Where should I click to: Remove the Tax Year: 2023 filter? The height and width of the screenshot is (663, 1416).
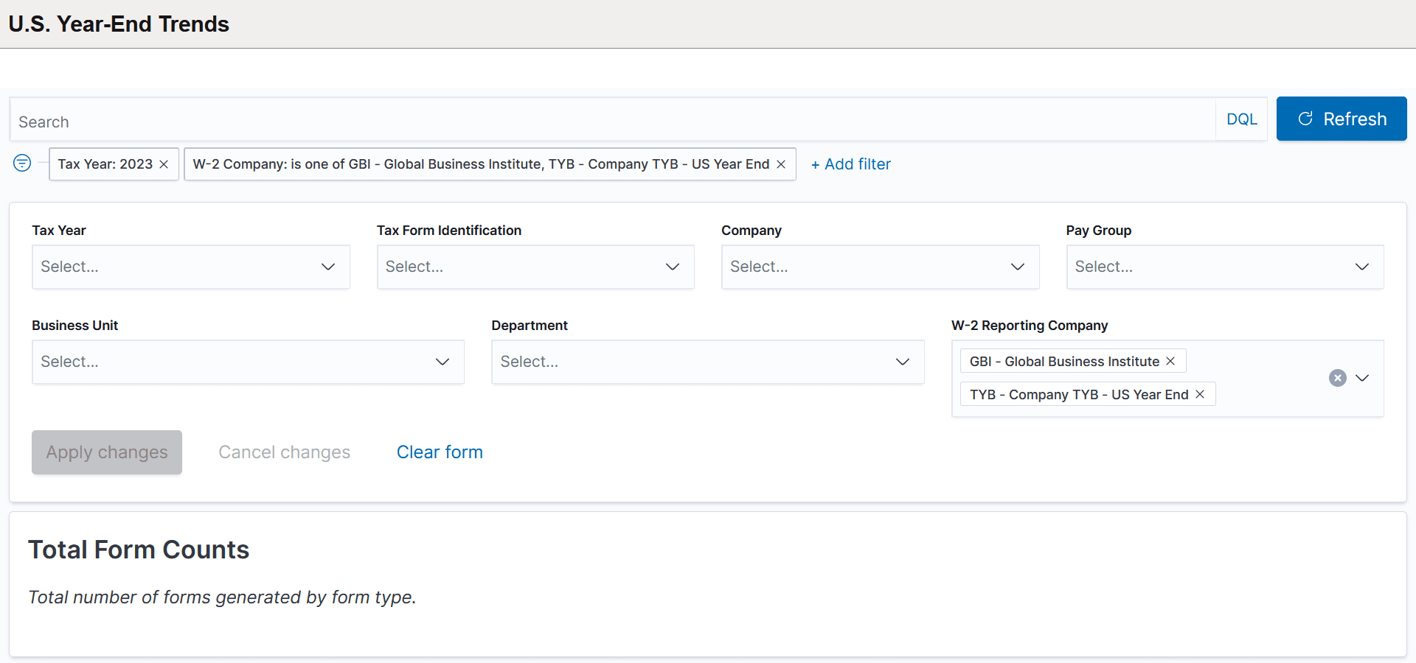(x=164, y=164)
